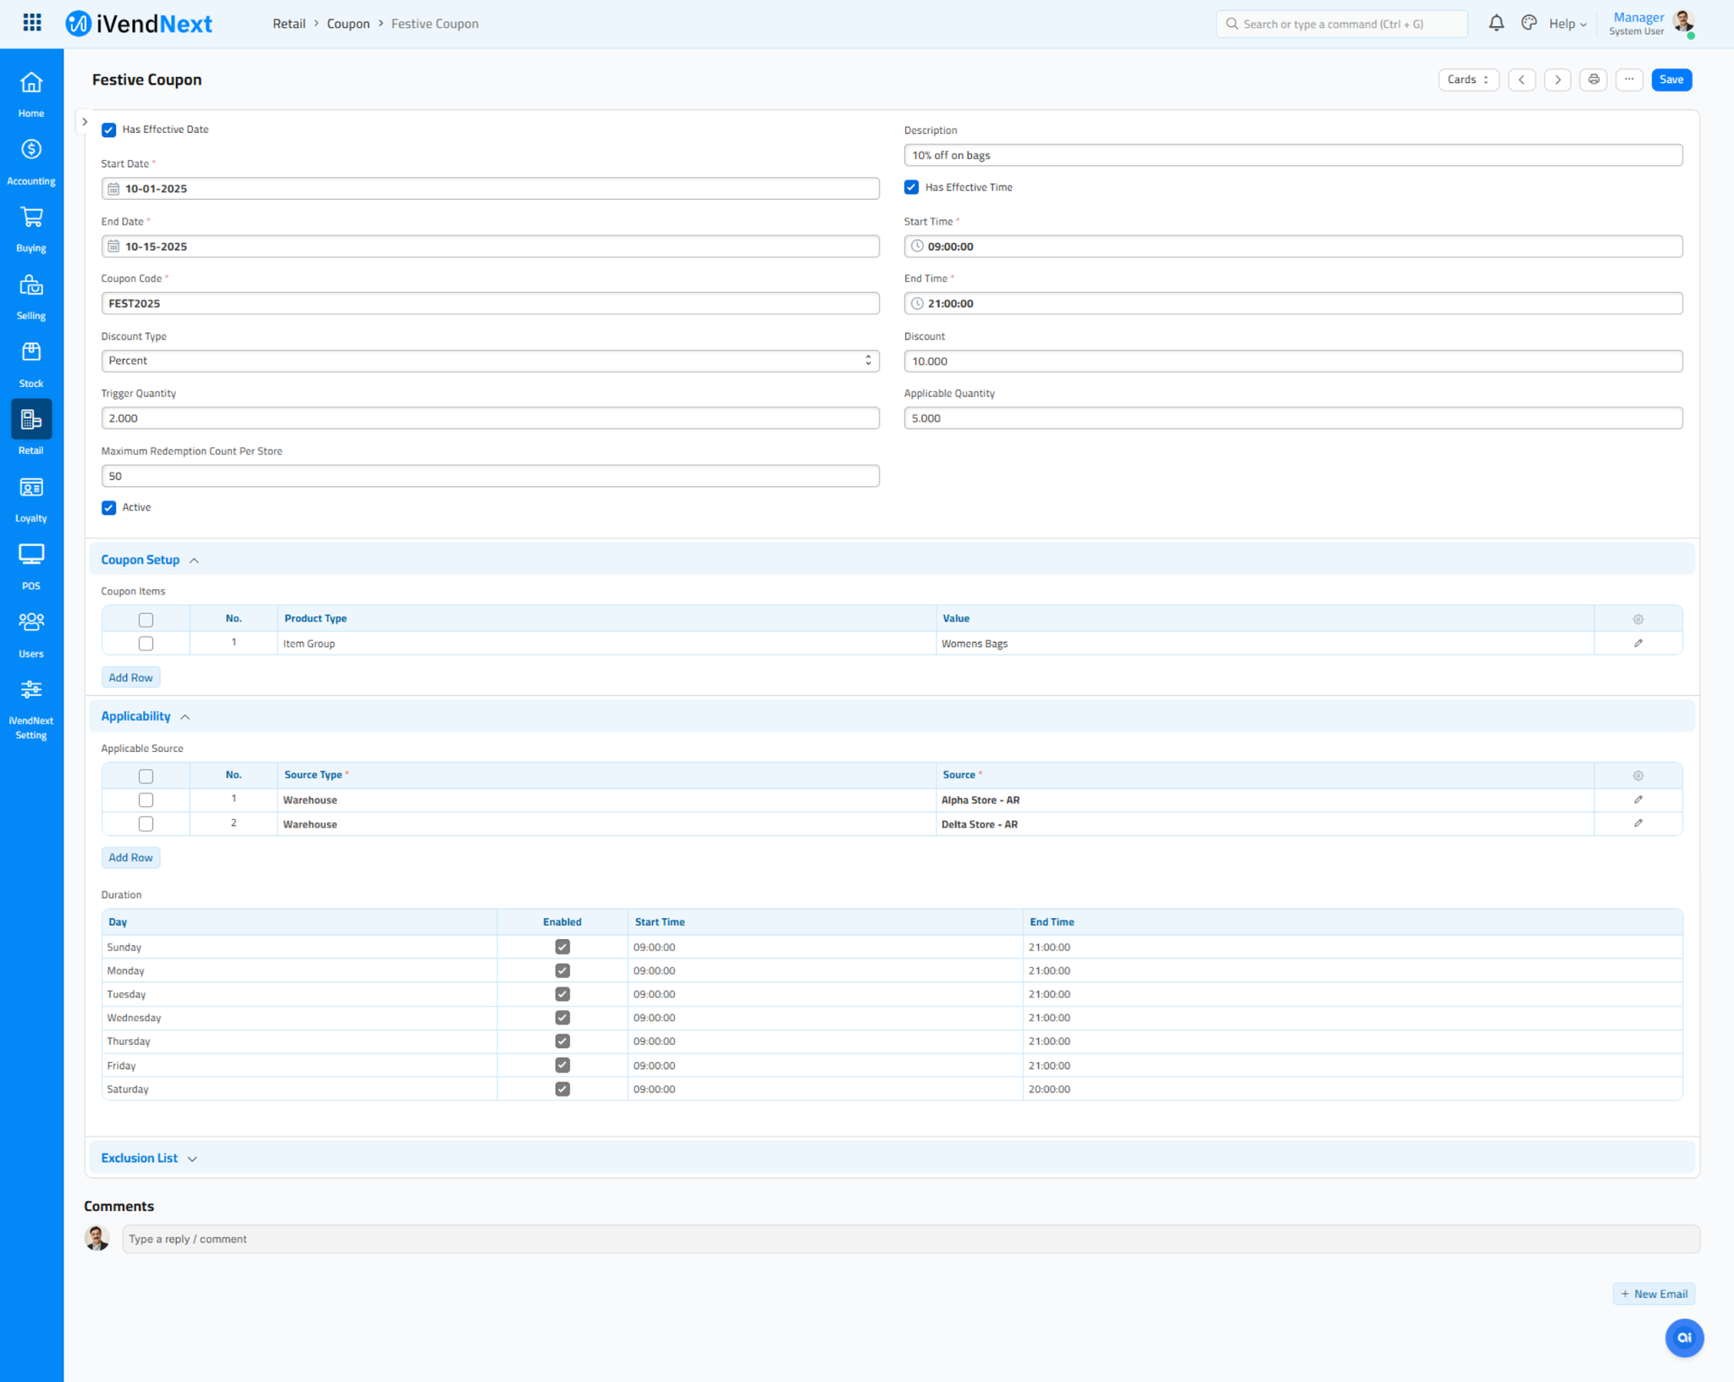Open Coupon Items table settings gear
1734x1382 pixels.
1637,619
